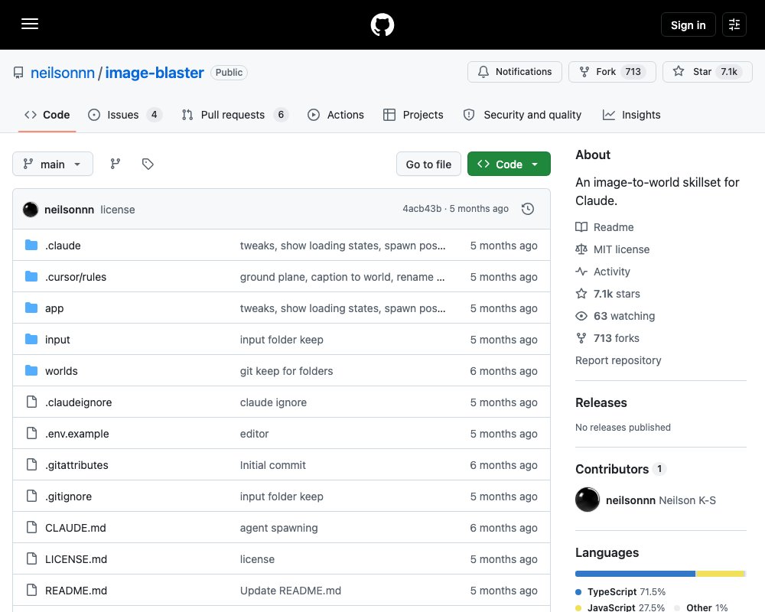The height and width of the screenshot is (612, 765).
Task: Click the star icon beside 7.1k stars
Action: 581,293
